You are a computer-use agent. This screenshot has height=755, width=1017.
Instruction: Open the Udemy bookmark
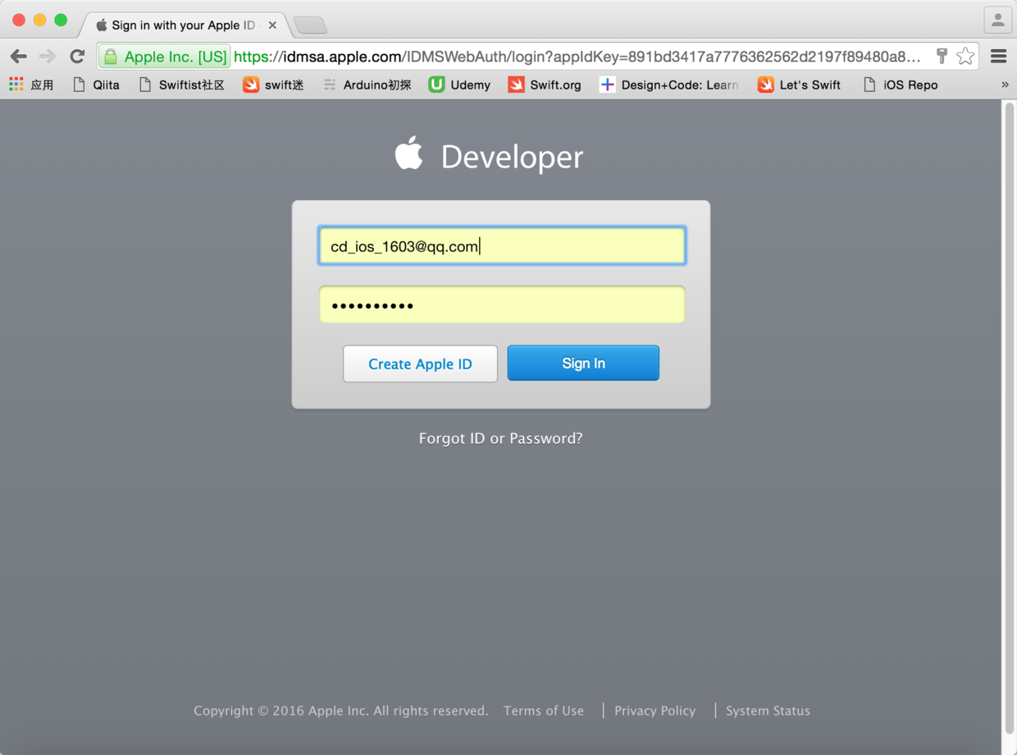459,85
